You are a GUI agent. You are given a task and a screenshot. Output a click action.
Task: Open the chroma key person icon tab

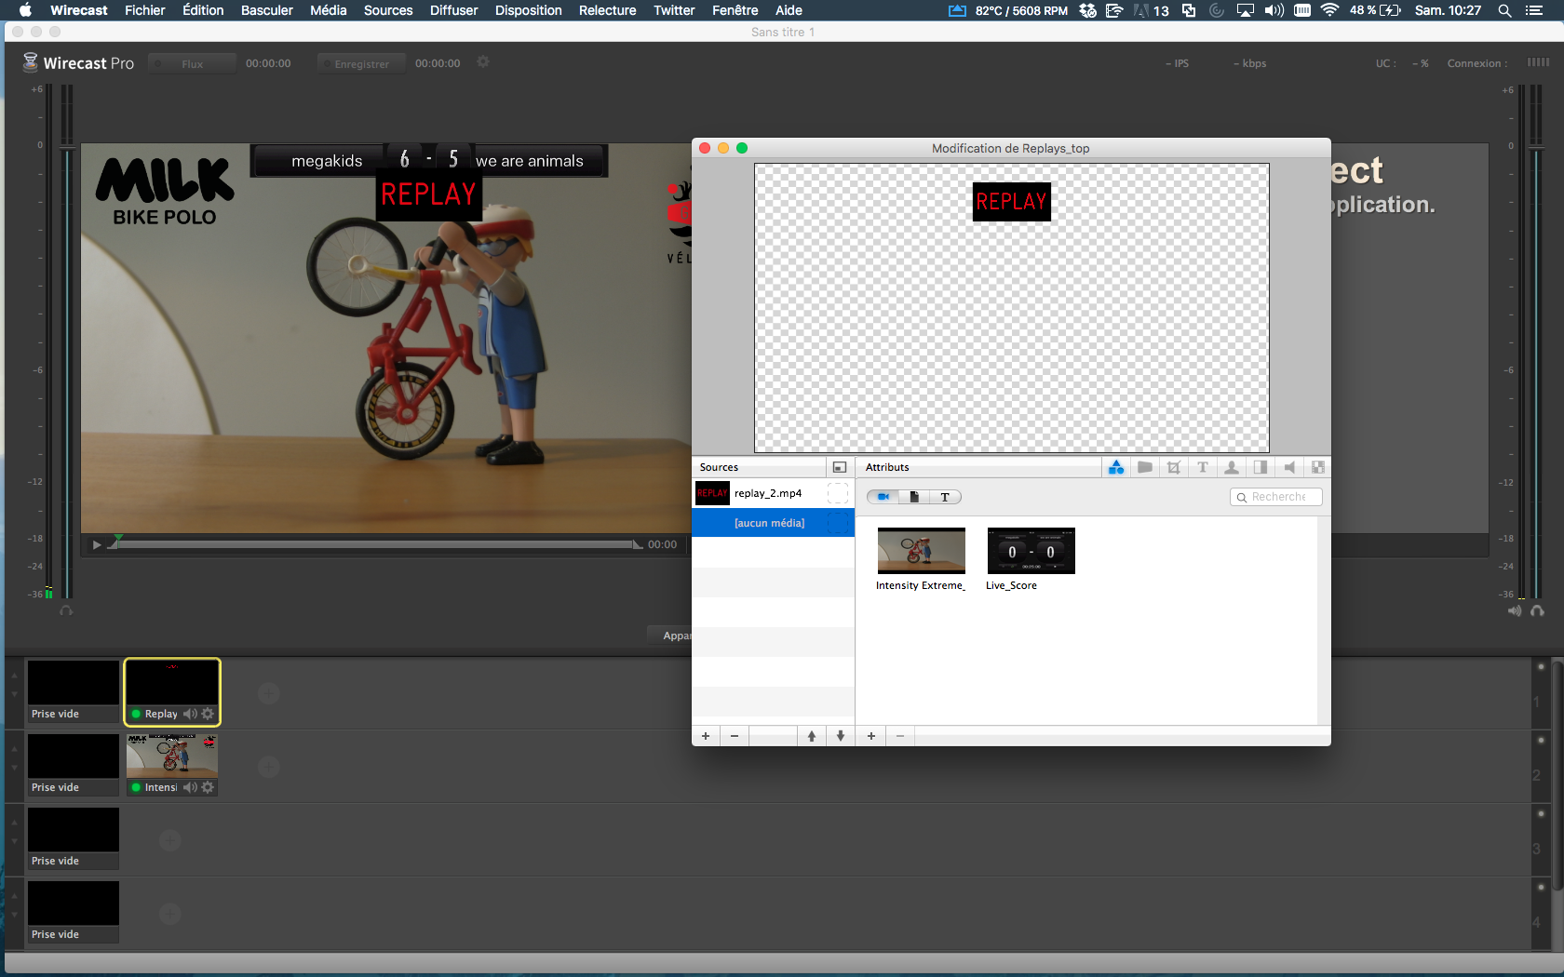1231,467
